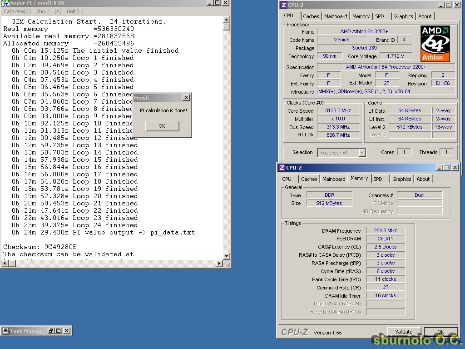The height and width of the screenshot is (349, 465).
Task: Maximize the Super PI window
Action: coord(218,3)
